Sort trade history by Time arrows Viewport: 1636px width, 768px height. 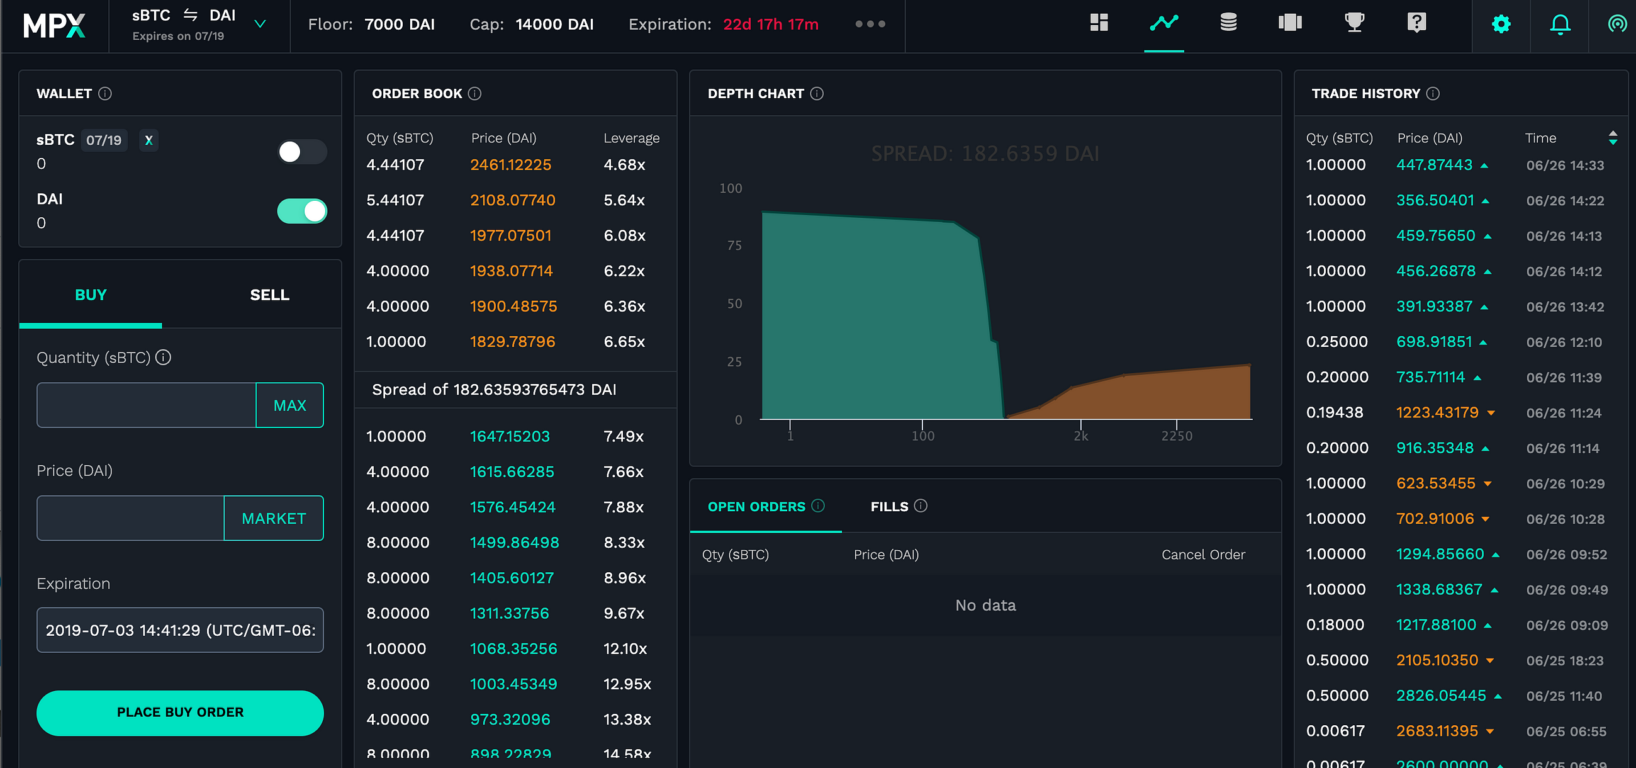coord(1612,138)
